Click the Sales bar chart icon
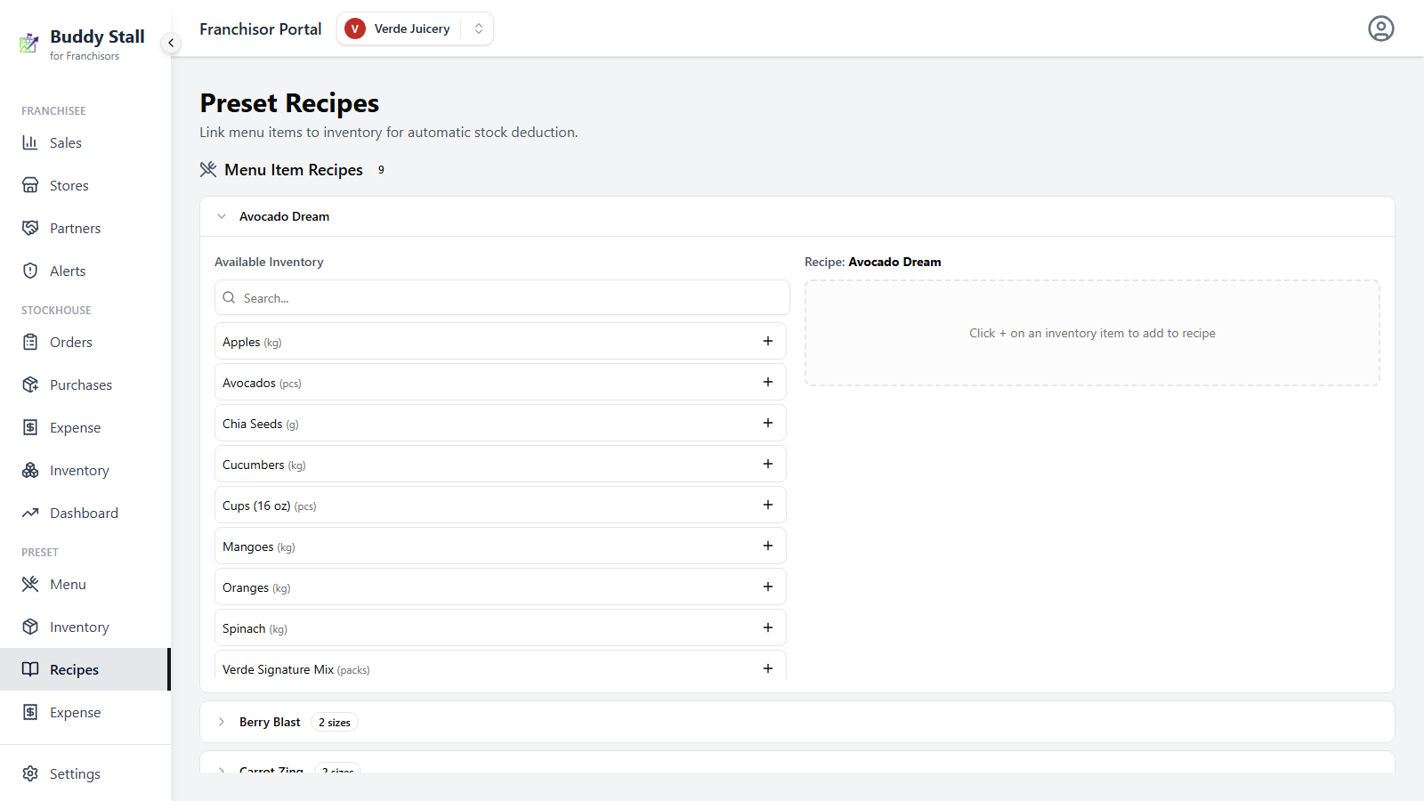The height and width of the screenshot is (801, 1424). click(30, 142)
